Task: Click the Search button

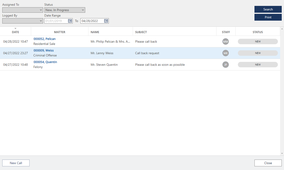Action: click(x=268, y=9)
